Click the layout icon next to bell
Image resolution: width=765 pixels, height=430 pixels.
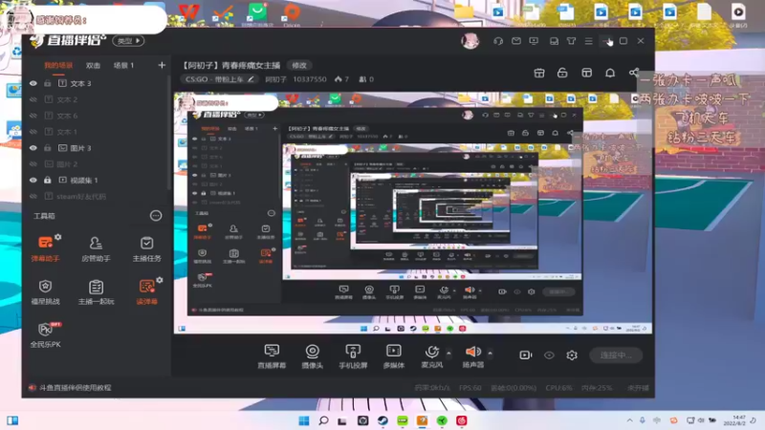point(586,74)
